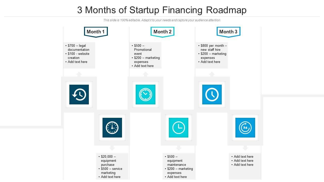324x182 pixels.
Task: Select the teal simple clock icon
Action: point(178,128)
